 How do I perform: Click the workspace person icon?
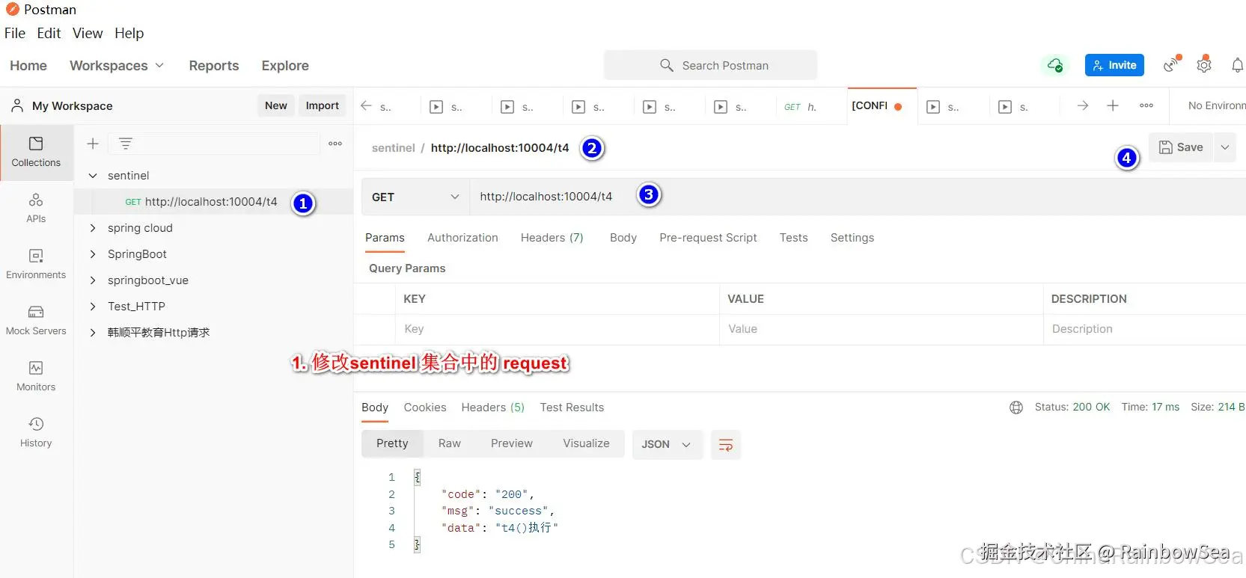click(x=17, y=106)
